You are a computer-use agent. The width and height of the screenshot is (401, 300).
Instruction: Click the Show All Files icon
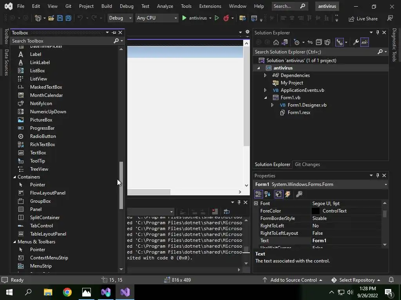pyautogui.click(x=327, y=42)
